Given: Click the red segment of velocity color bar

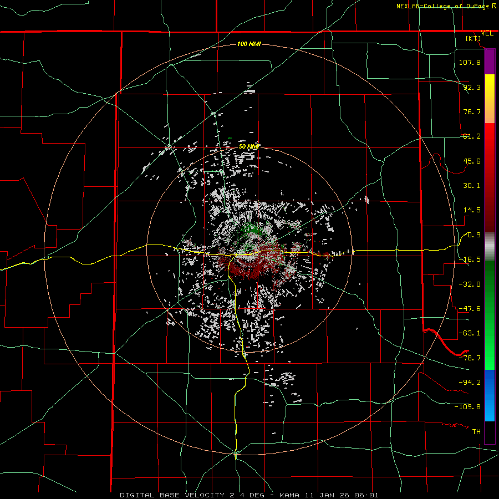Looking at the screenshot, I should (490, 177).
